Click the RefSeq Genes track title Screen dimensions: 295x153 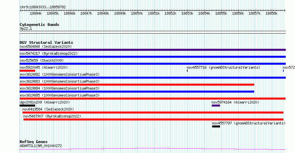tap(33, 142)
